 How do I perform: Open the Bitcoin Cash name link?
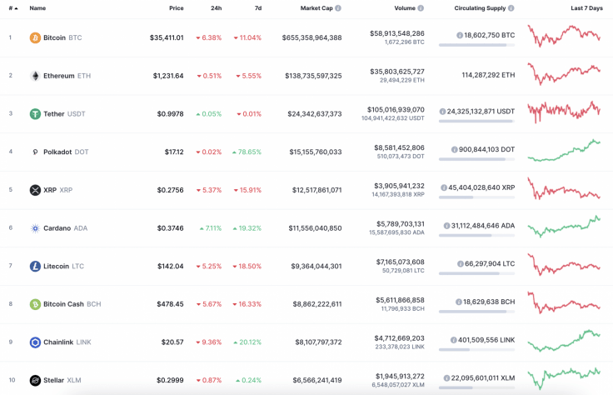point(63,304)
